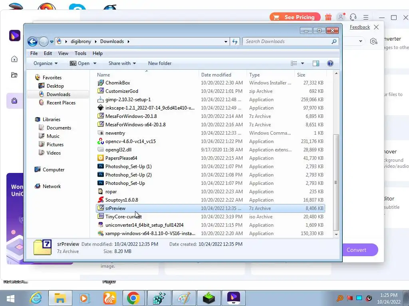Screen dimensions: 409x306
Task: Open the view options dropdown arrow
Action: (x=303, y=63)
